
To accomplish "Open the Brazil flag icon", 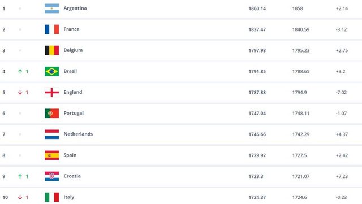I will pos(51,71).
